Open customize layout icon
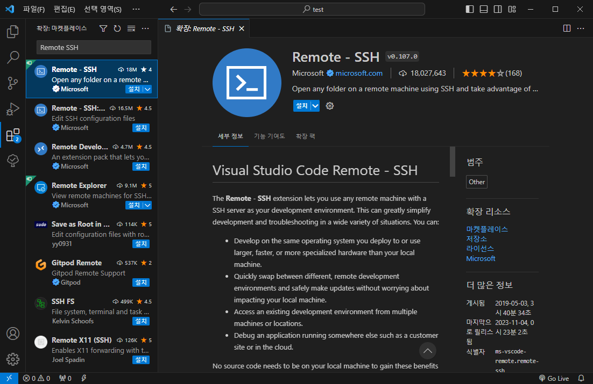The height and width of the screenshot is (384, 593). tap(512, 9)
